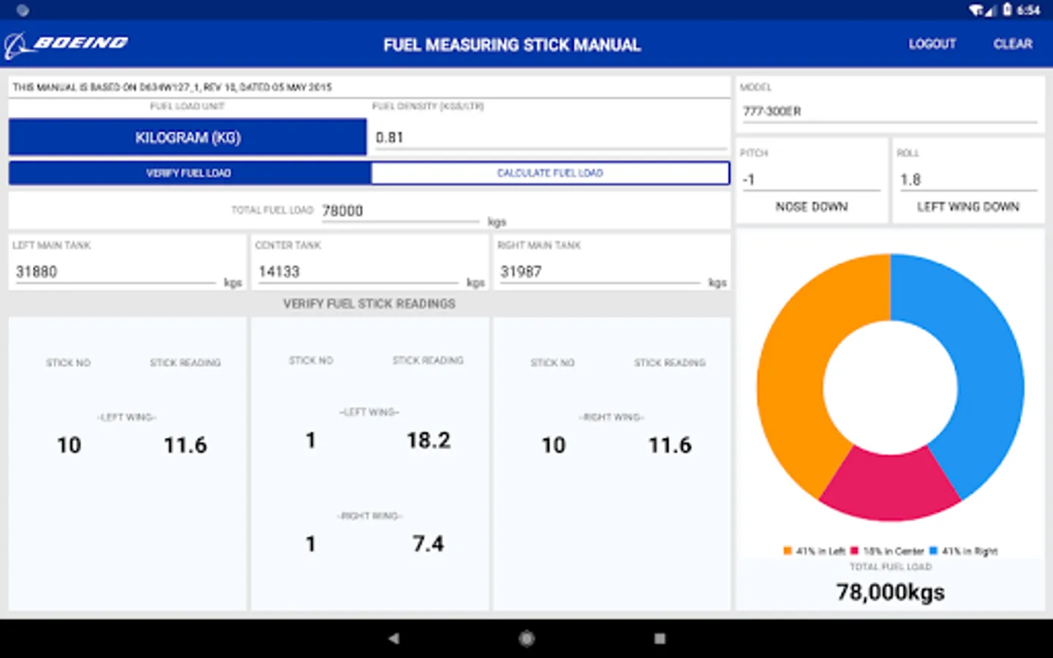Click the LEFT WING DOWN roll direction label
The image size is (1053, 658).
point(968,207)
